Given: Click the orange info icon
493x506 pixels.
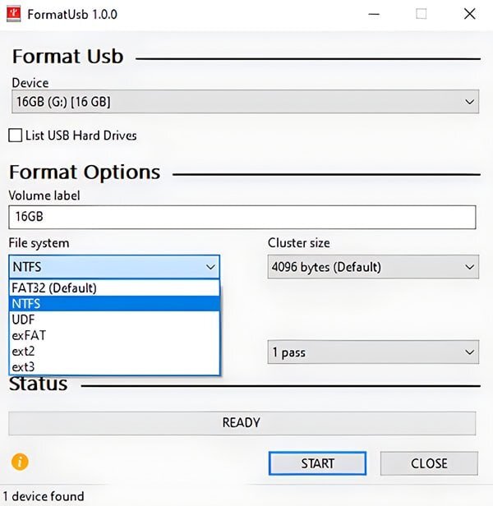Looking at the screenshot, I should pos(20,462).
